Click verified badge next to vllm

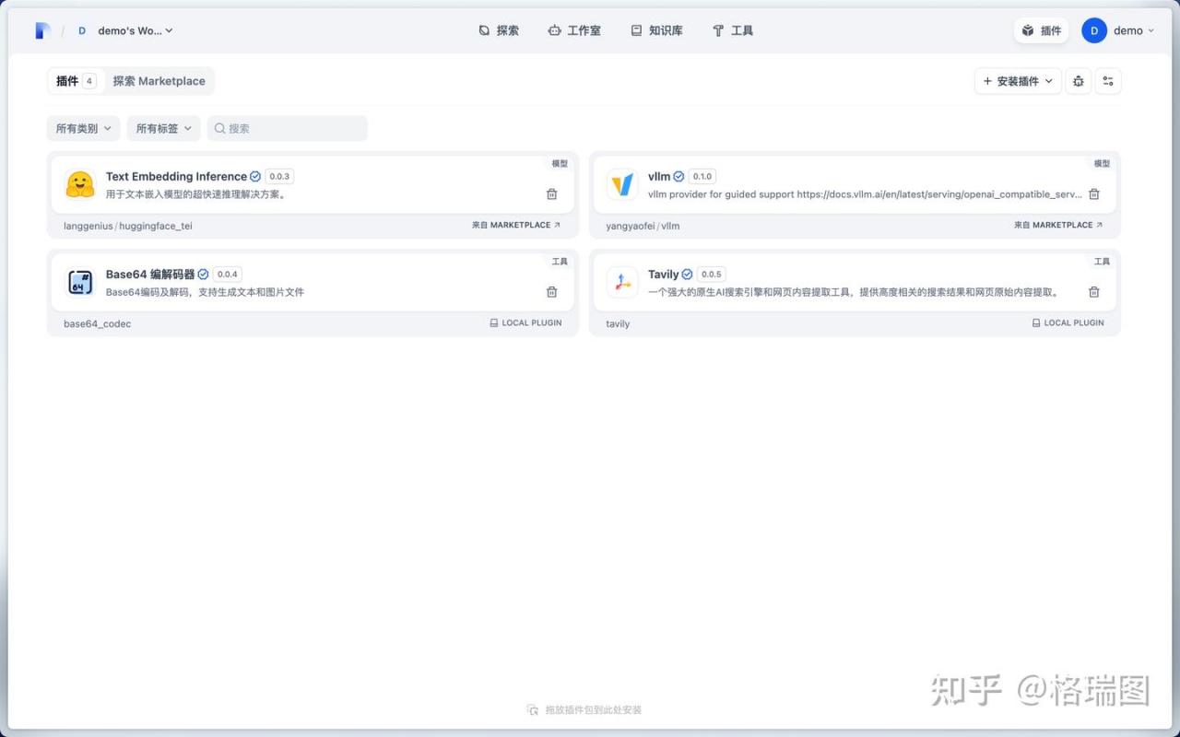click(x=678, y=176)
